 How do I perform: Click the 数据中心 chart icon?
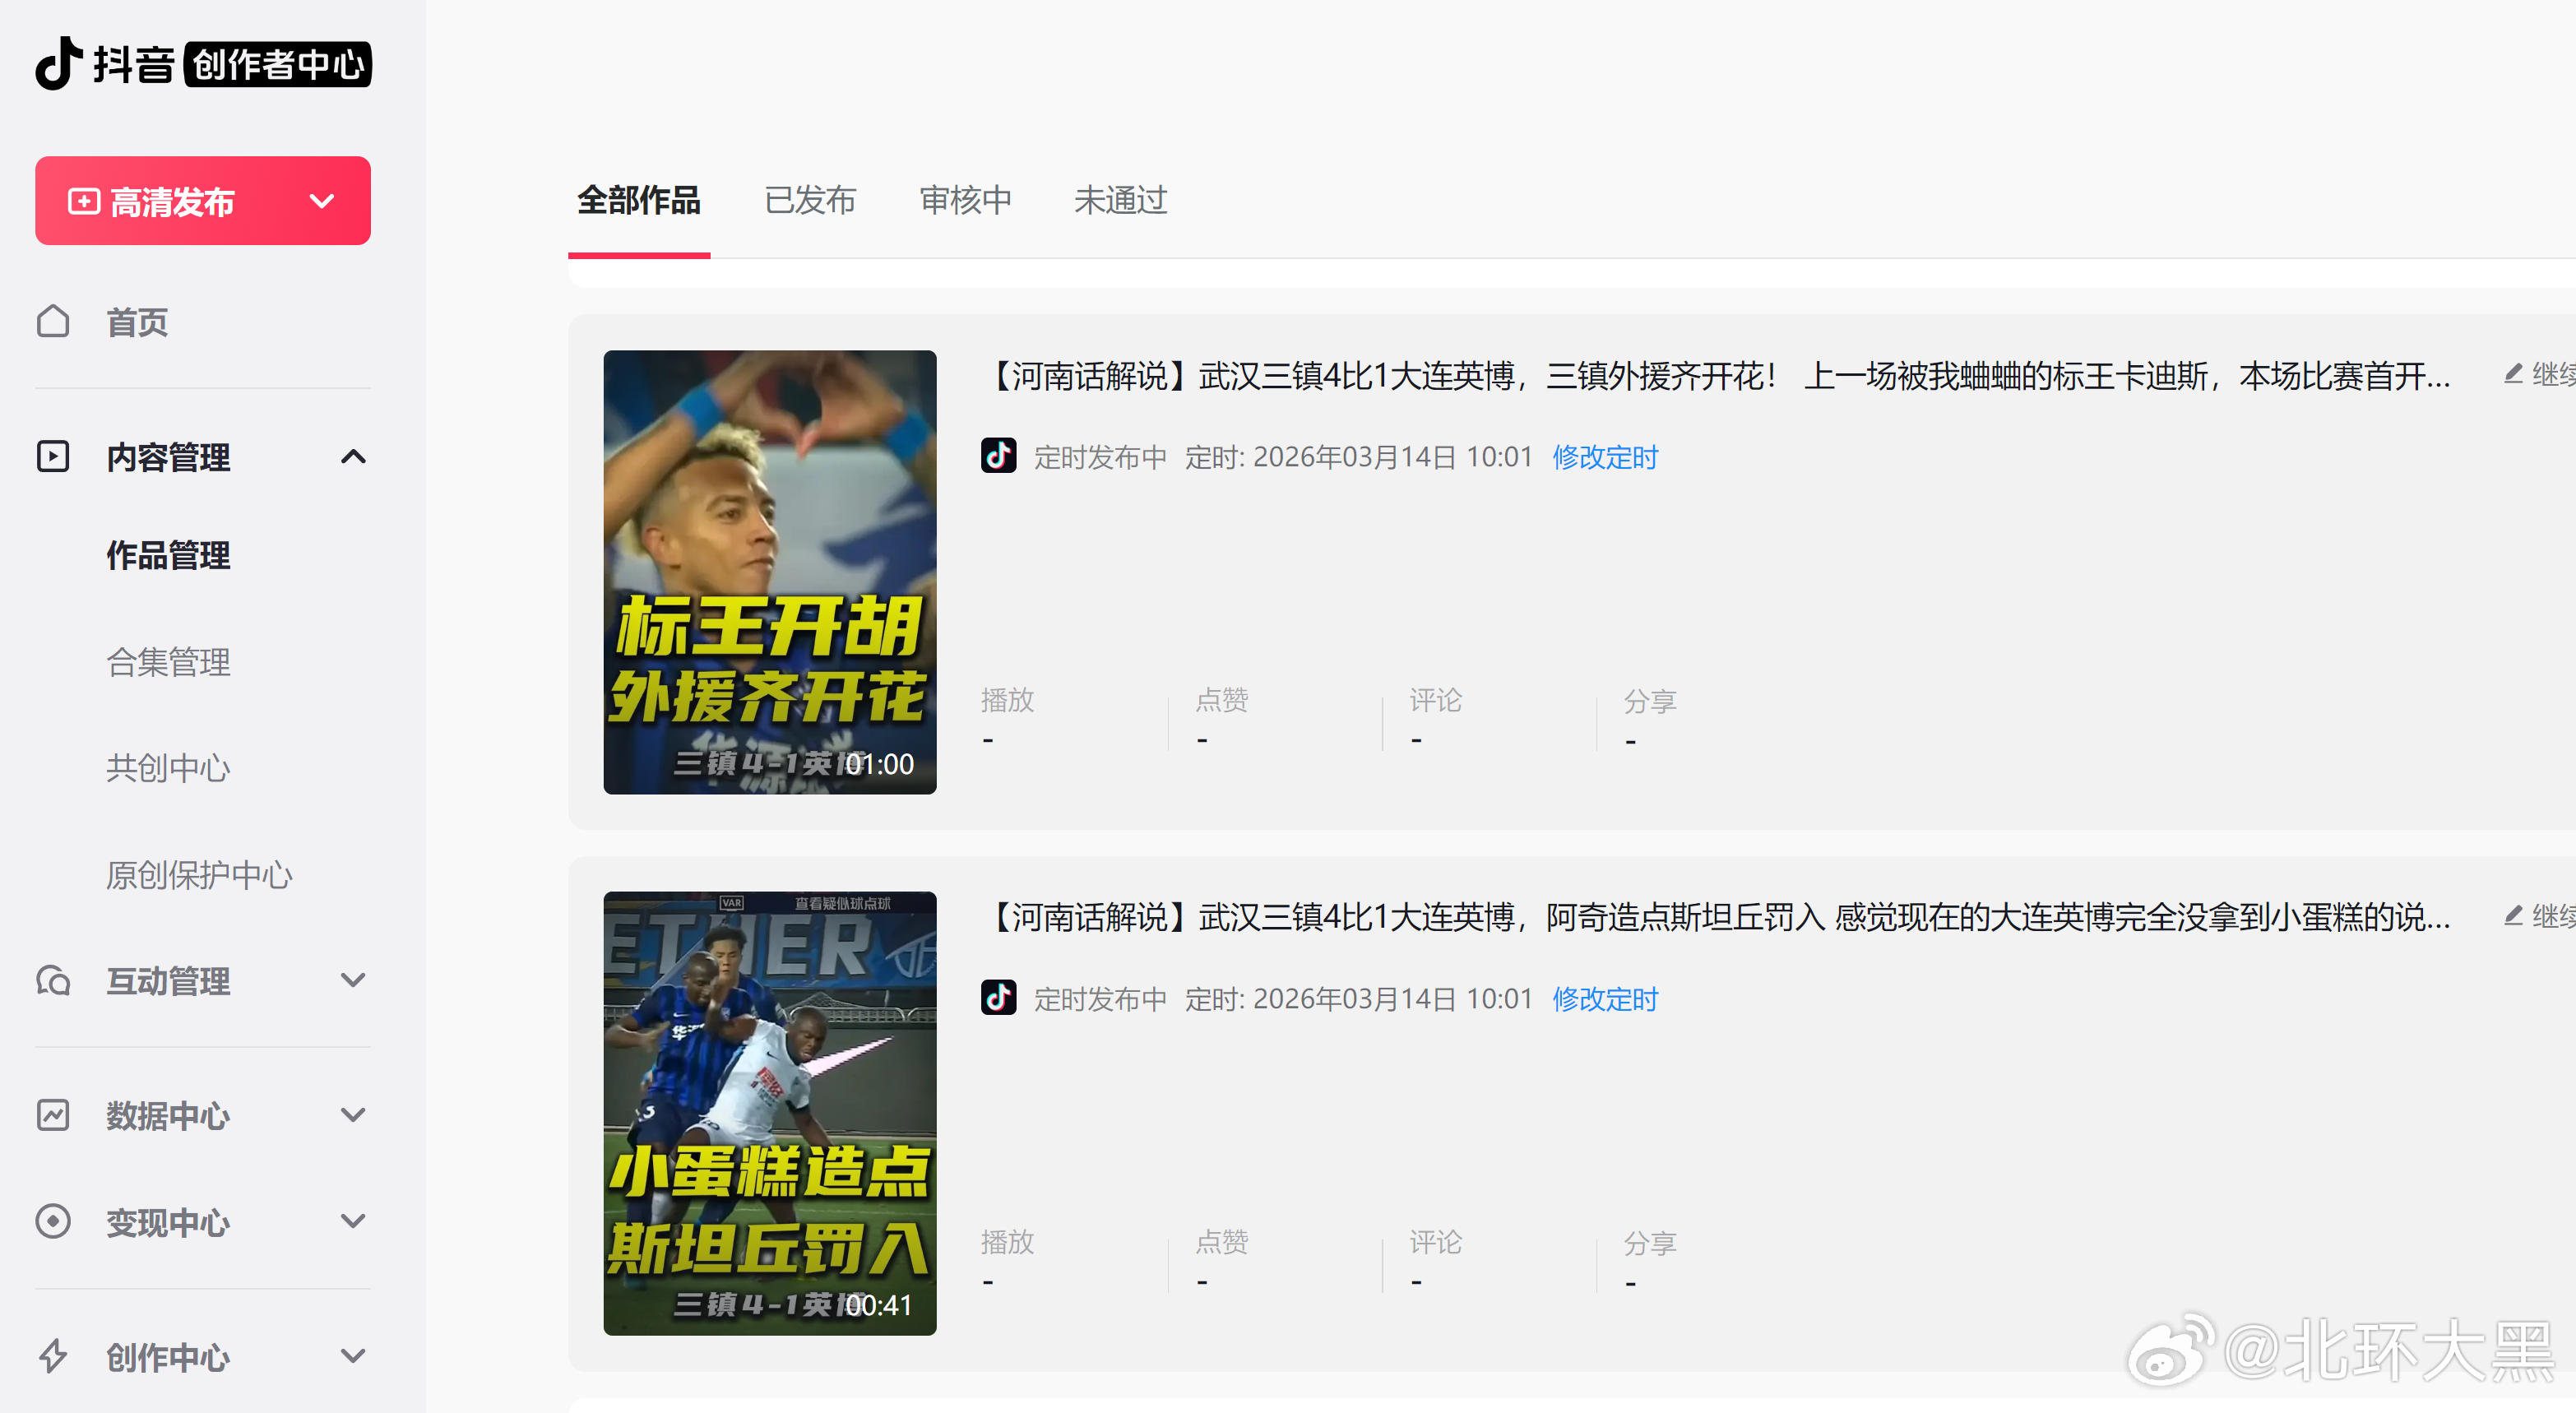pyautogui.click(x=53, y=1115)
